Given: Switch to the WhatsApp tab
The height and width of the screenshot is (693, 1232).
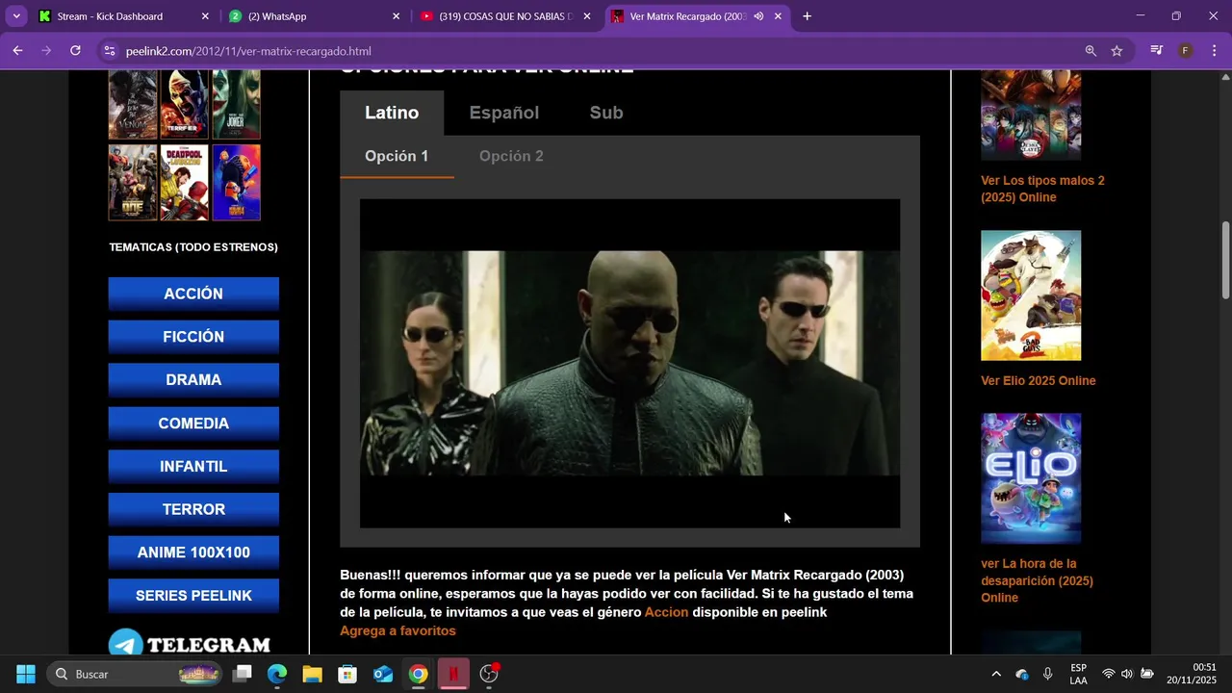Looking at the screenshot, I should tap(314, 16).
